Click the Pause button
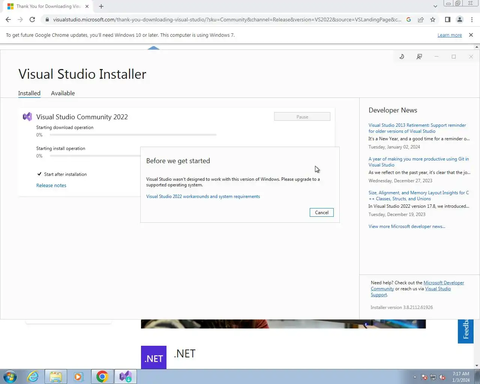Screen dimensions: 480x384 [x=302, y=117]
